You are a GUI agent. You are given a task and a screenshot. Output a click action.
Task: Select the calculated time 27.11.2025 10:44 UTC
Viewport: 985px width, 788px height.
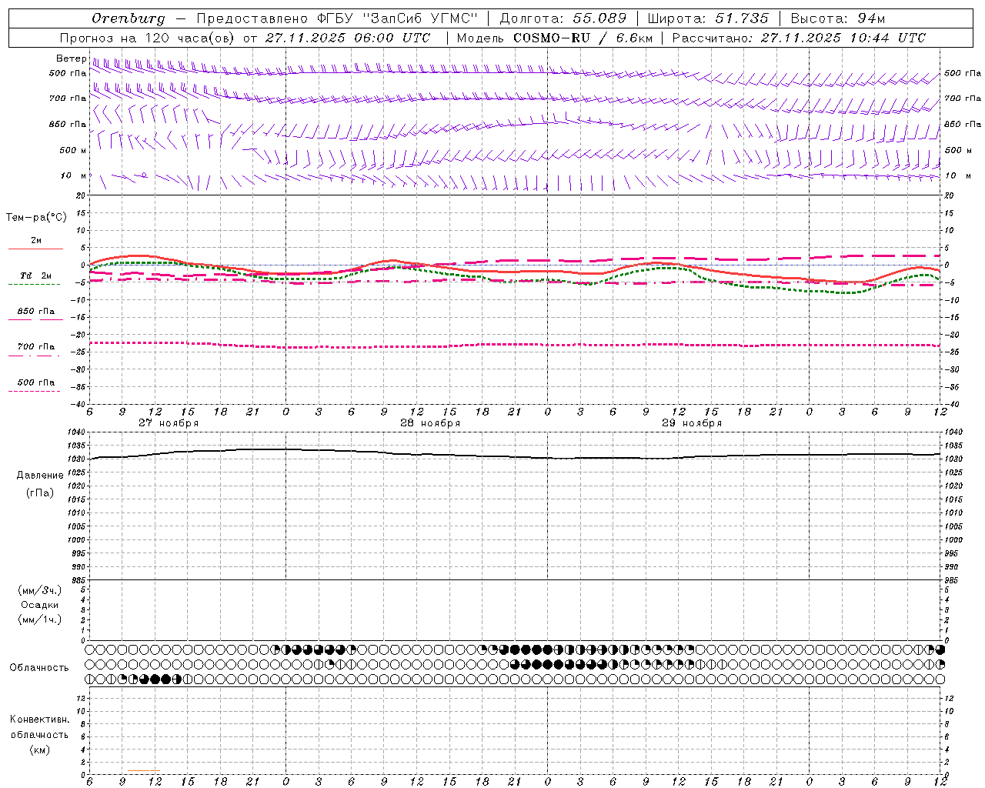tap(843, 38)
